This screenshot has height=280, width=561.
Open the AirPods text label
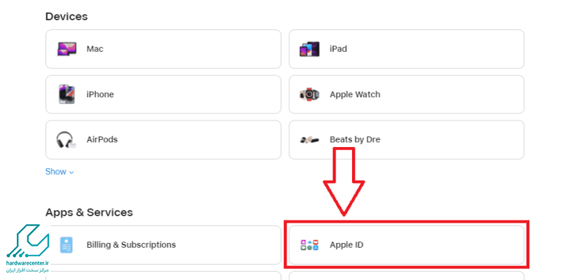(102, 139)
